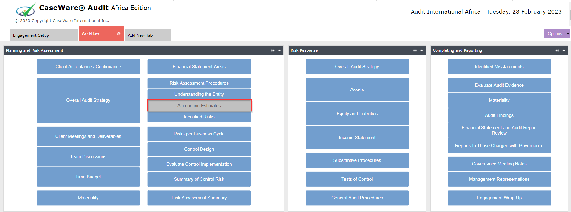Open the Workflow tab settings gear

click(119, 33)
